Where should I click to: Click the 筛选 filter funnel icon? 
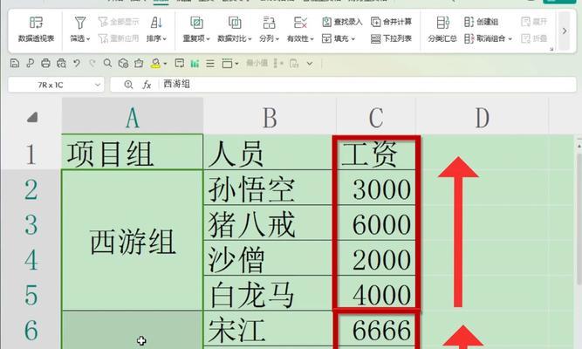[x=79, y=23]
